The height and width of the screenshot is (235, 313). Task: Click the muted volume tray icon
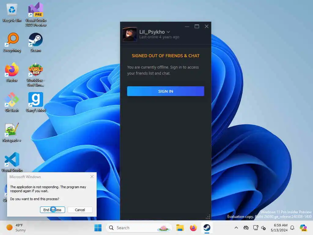coord(263,228)
